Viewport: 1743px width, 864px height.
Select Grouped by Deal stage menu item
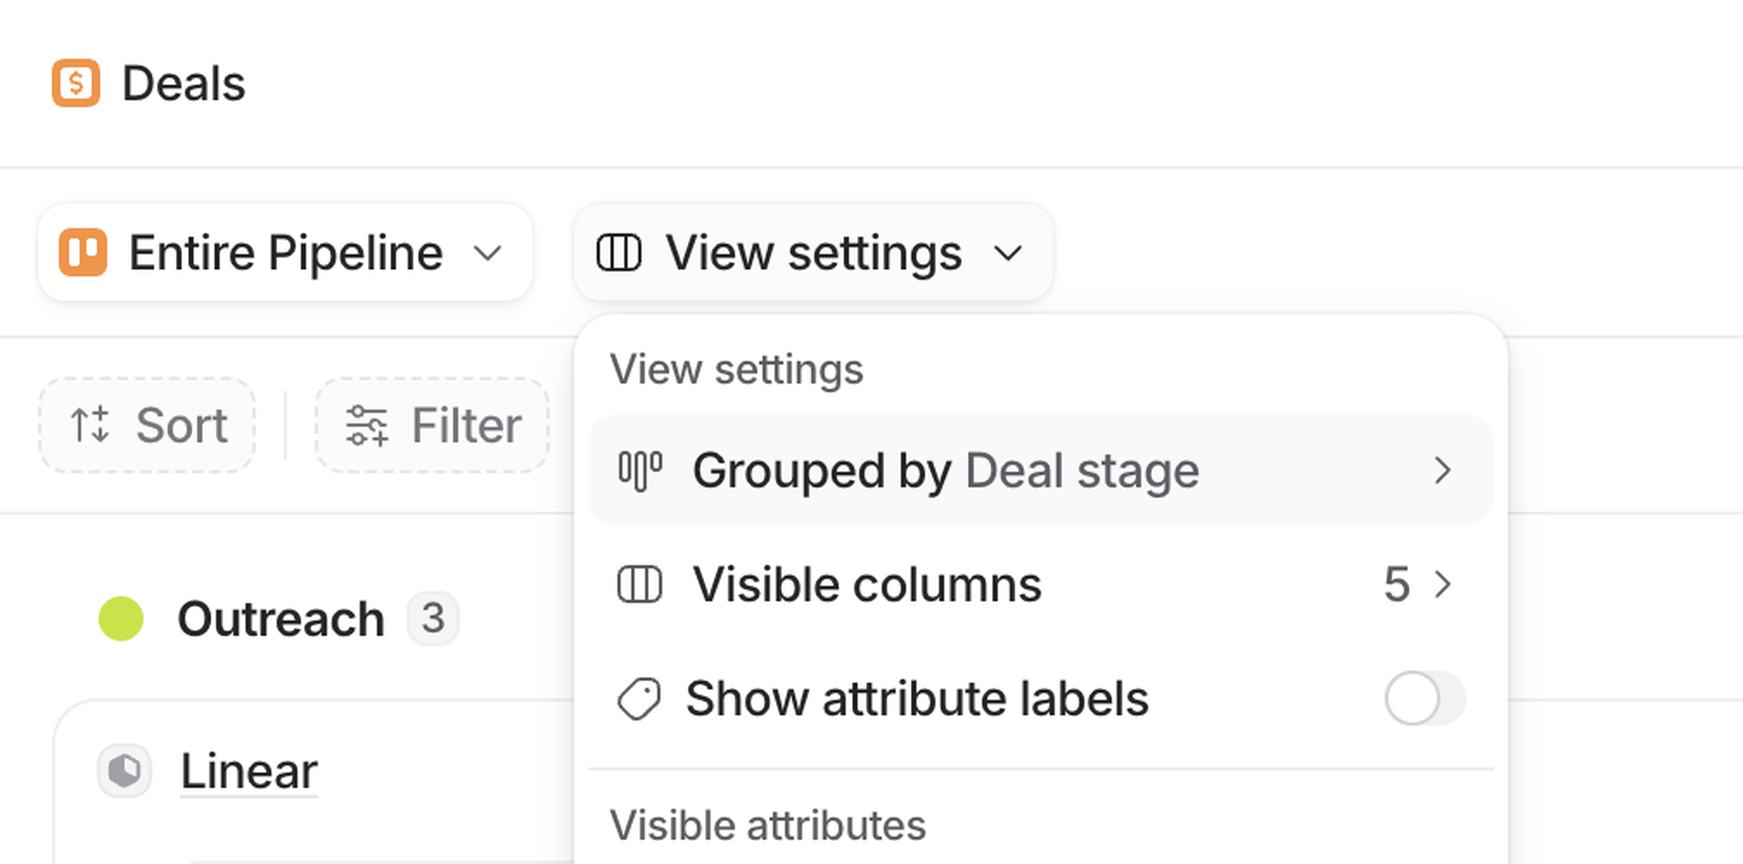[945, 470]
